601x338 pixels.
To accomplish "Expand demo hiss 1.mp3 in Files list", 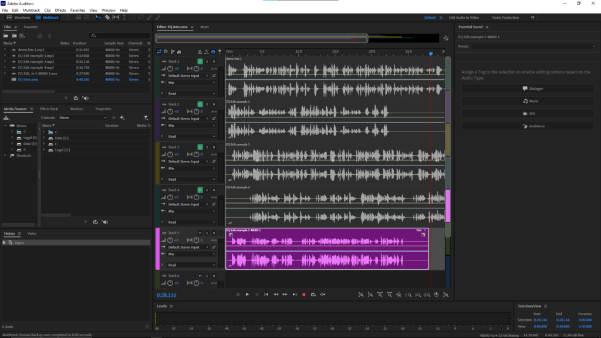I will tap(5, 50).
